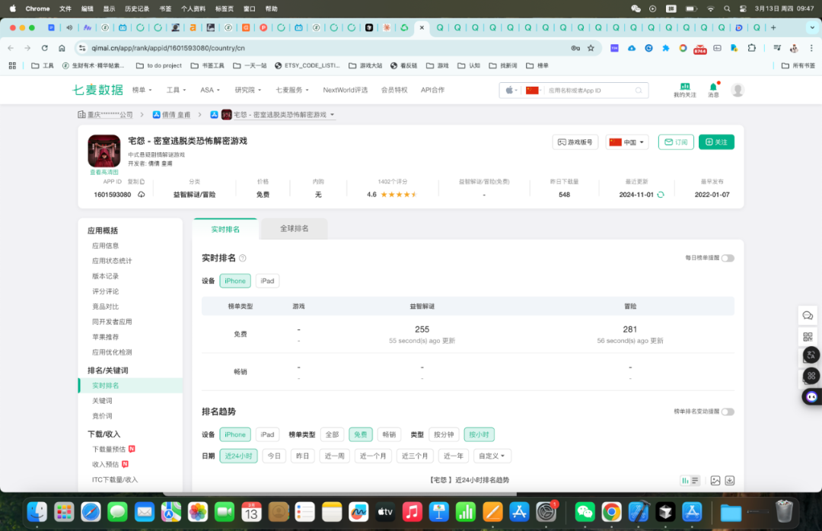Click the 查看高清图 link

[104, 172]
